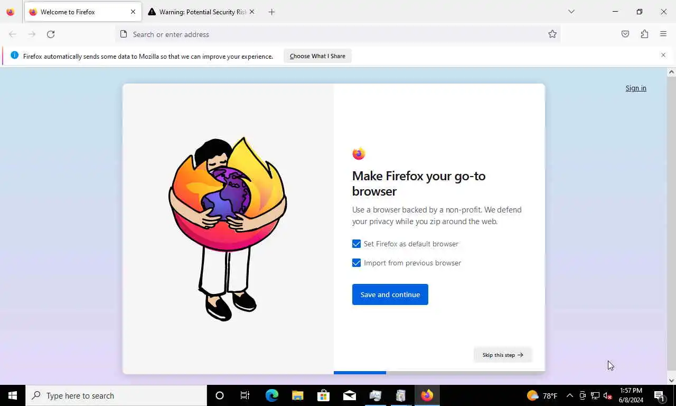Screen dimensions: 676x406
Task: Open the weather widget showing 78°F
Action: (542, 395)
